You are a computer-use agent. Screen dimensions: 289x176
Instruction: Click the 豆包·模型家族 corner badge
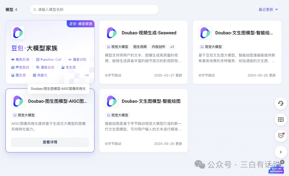[x=81, y=24]
